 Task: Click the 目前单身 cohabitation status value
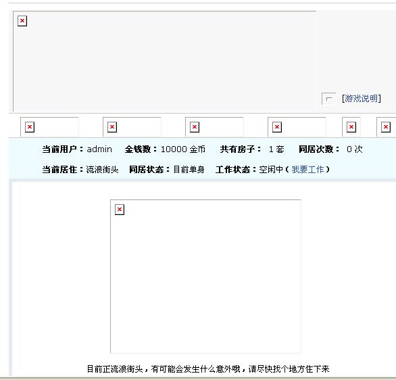click(x=189, y=169)
